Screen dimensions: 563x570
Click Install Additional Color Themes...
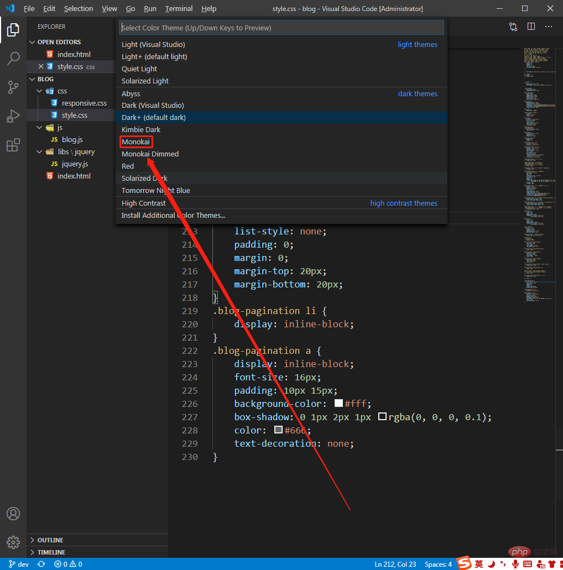tap(281, 216)
